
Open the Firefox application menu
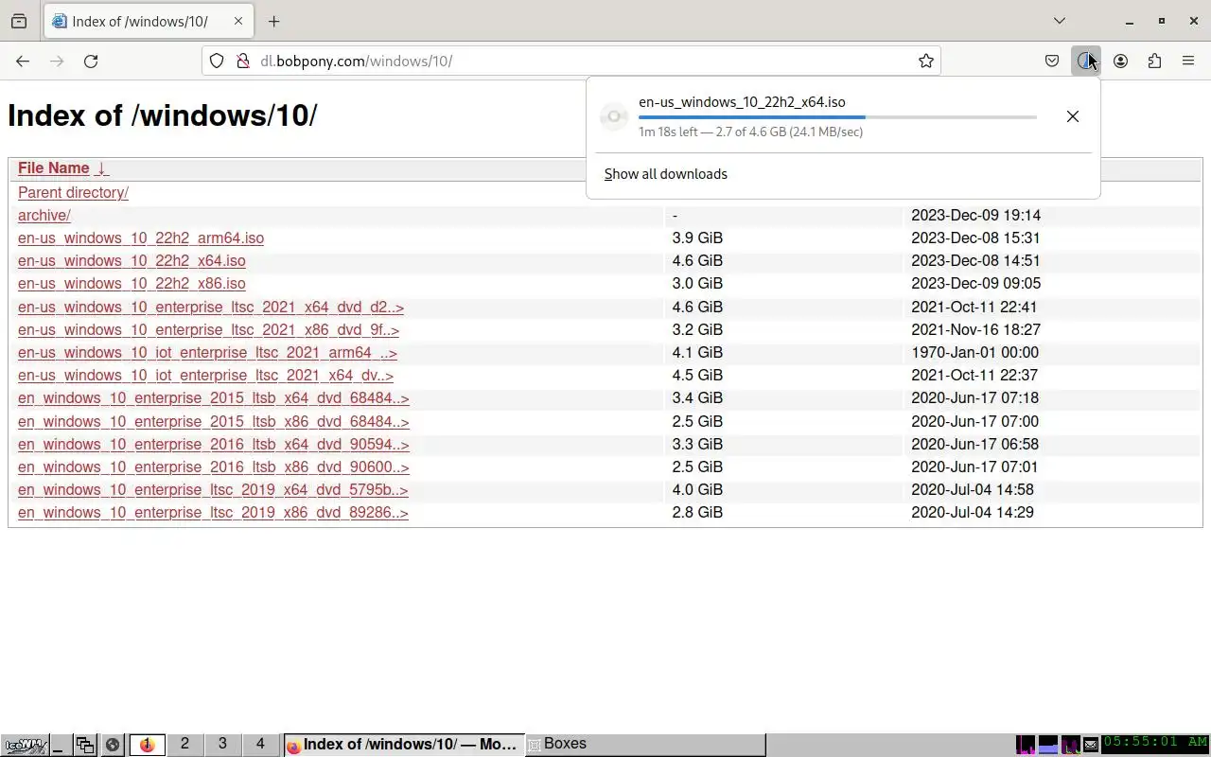pos(1188,61)
